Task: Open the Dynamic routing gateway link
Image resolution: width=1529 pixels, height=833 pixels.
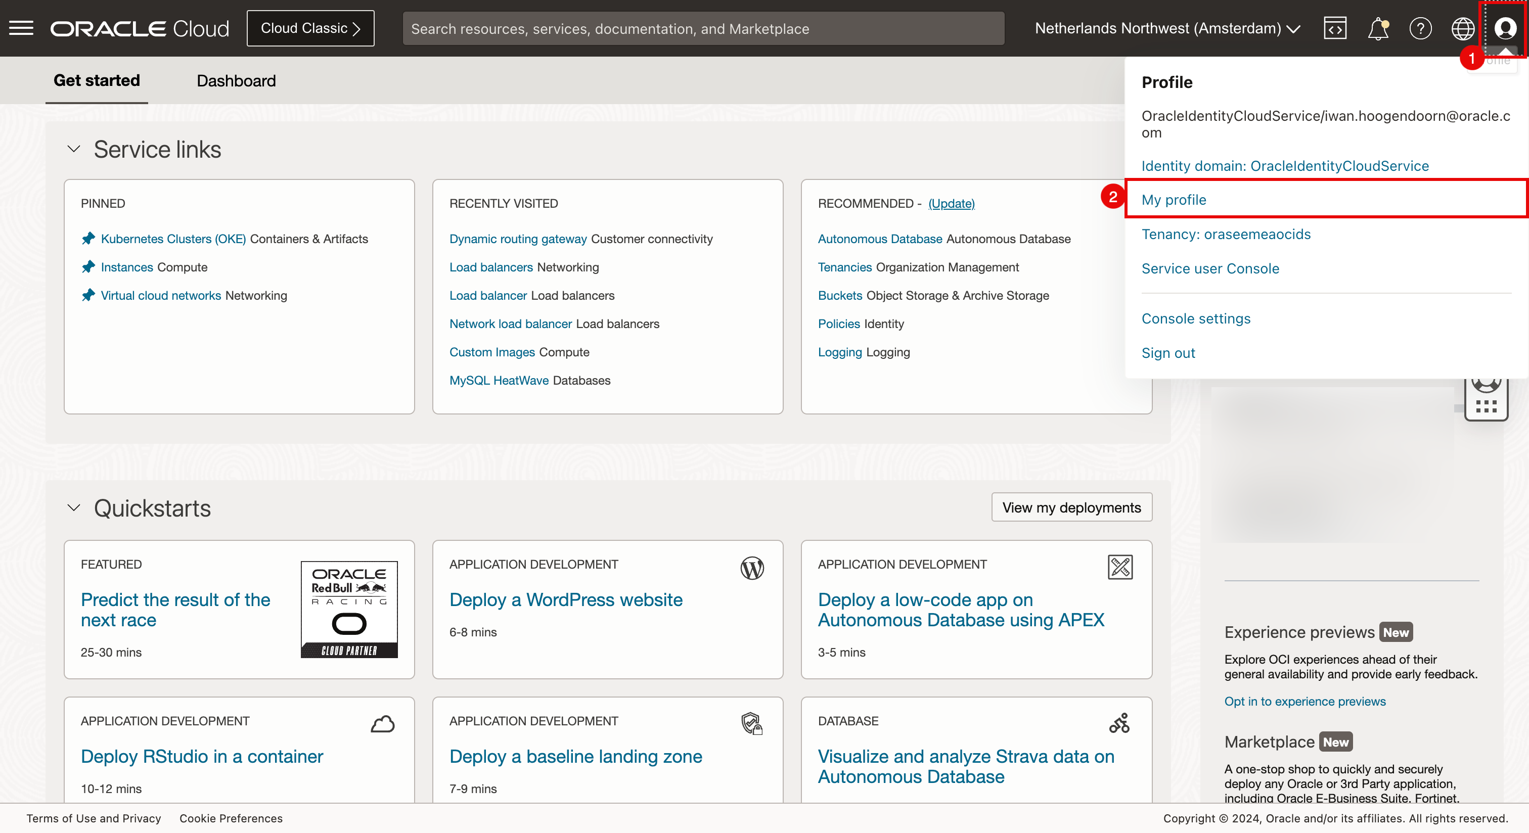Action: [x=518, y=239]
